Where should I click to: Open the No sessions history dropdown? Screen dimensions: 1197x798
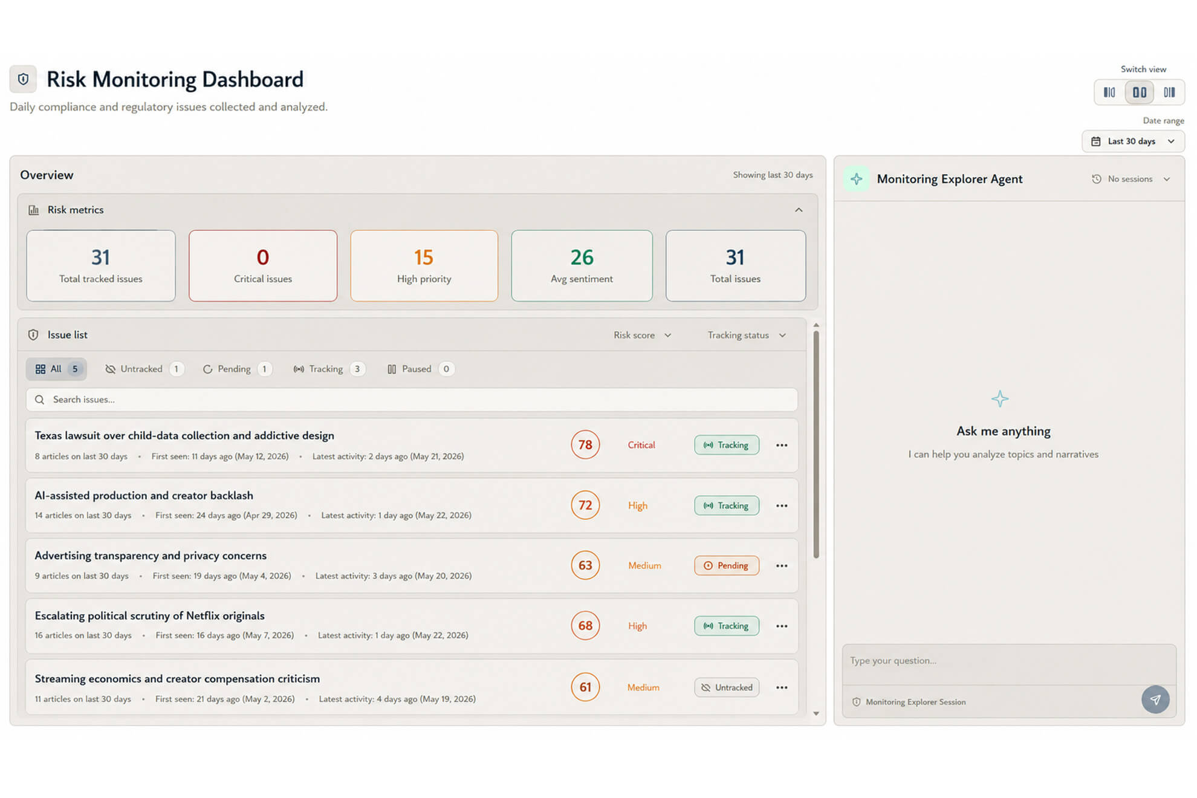tap(1131, 179)
